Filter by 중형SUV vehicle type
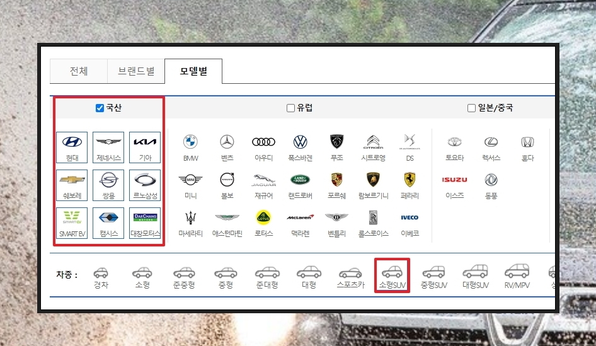The height and width of the screenshot is (346, 596). (x=433, y=277)
